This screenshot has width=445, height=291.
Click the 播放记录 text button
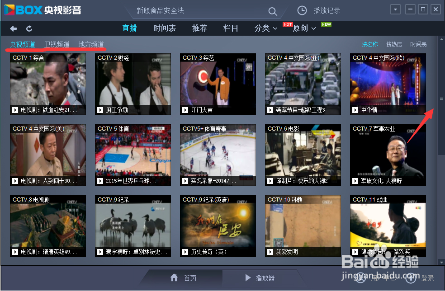pyautogui.click(x=327, y=10)
